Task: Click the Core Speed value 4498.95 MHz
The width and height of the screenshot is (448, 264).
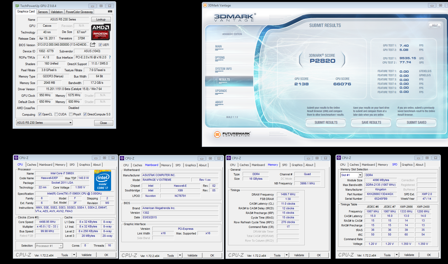Action: tap(47, 222)
